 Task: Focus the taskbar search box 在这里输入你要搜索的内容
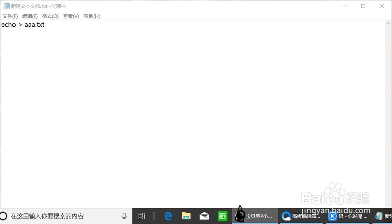[66, 216]
